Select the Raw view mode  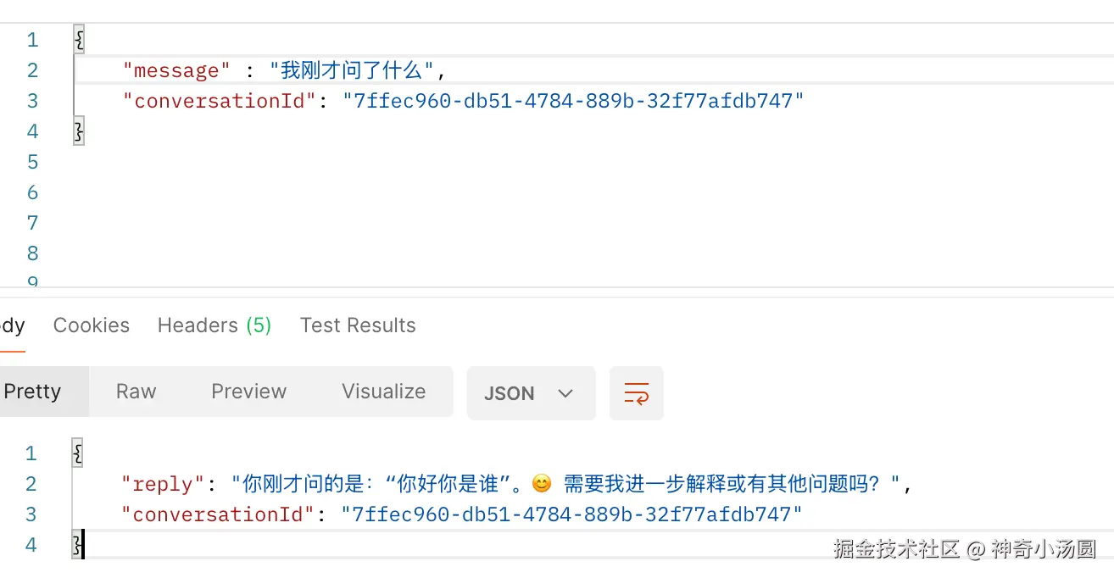coord(136,392)
